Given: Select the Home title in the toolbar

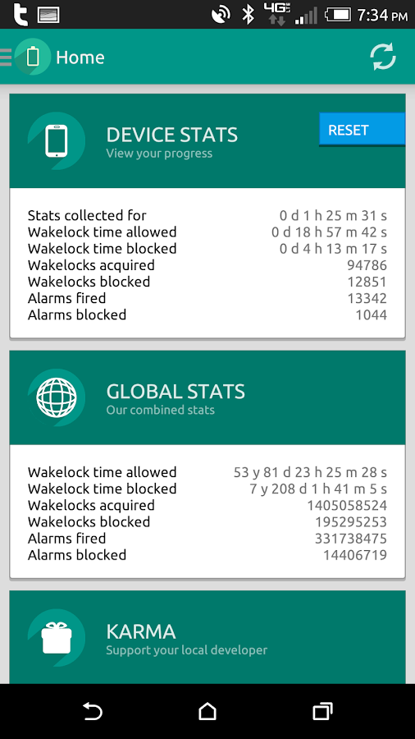Looking at the screenshot, I should tap(80, 57).
